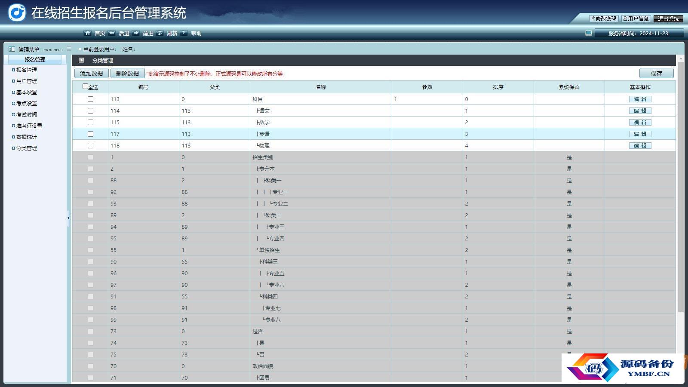Screen dimensions: 688x387
Task: Collapse sidebar with the splitter arrow
Action: point(68,218)
